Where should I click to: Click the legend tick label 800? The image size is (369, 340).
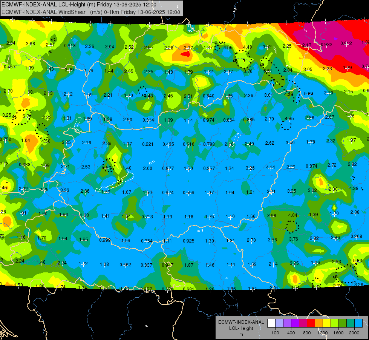pyautogui.click(x=307, y=333)
